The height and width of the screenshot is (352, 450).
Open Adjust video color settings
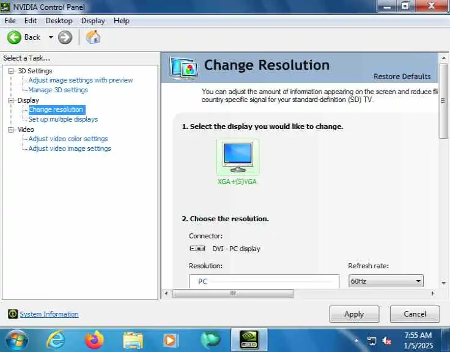click(x=68, y=139)
